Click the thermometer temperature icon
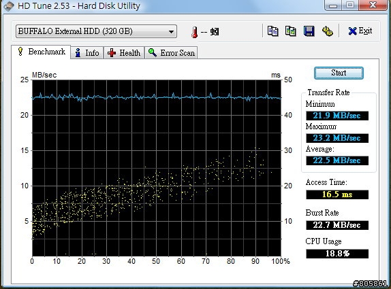391x289 pixels. coord(195,32)
